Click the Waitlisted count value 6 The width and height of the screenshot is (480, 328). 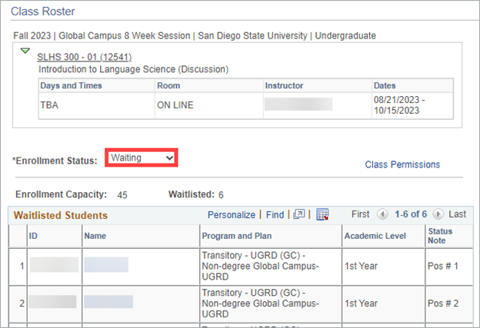pyautogui.click(x=221, y=195)
